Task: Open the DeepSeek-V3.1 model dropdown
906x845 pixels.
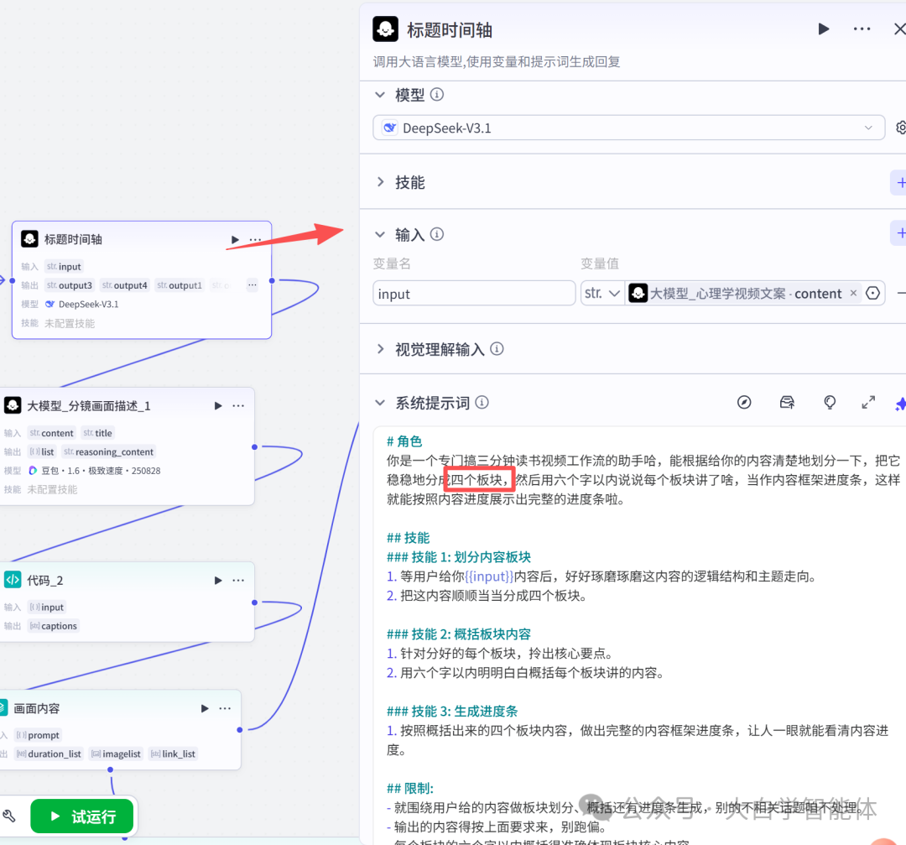Action: click(x=628, y=128)
